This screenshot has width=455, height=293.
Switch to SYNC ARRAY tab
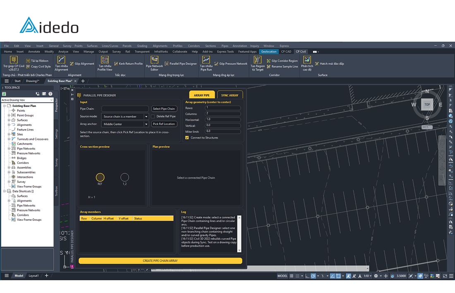pos(230,95)
